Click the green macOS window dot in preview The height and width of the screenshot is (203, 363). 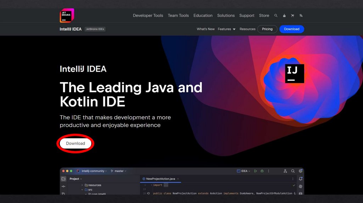coord(71,171)
